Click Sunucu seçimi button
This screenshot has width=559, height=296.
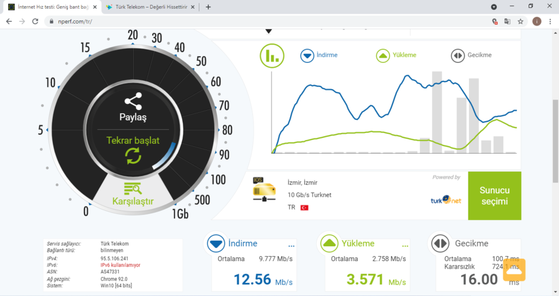494,196
